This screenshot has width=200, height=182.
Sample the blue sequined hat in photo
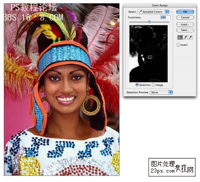coord(64,54)
